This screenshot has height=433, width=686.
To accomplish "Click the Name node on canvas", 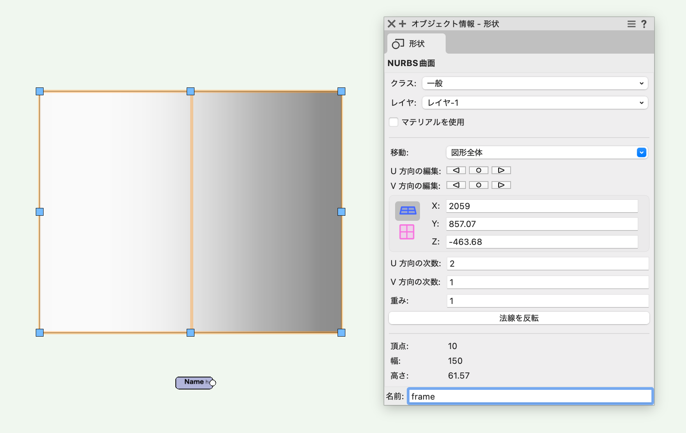I will [194, 382].
